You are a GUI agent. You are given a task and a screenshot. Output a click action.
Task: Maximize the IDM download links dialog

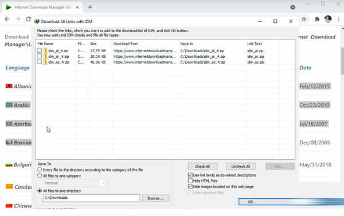[275, 21]
